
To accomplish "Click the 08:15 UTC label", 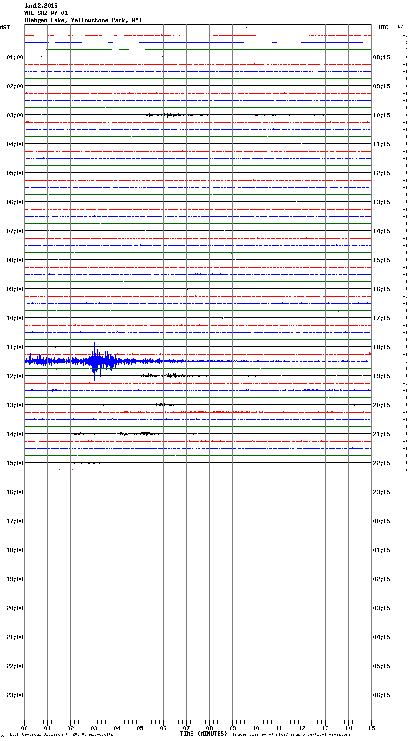I will tap(382, 57).
